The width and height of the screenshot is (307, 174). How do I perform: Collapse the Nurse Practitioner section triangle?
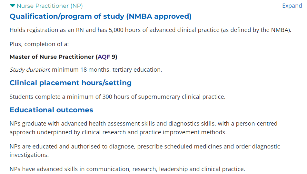click(x=12, y=6)
